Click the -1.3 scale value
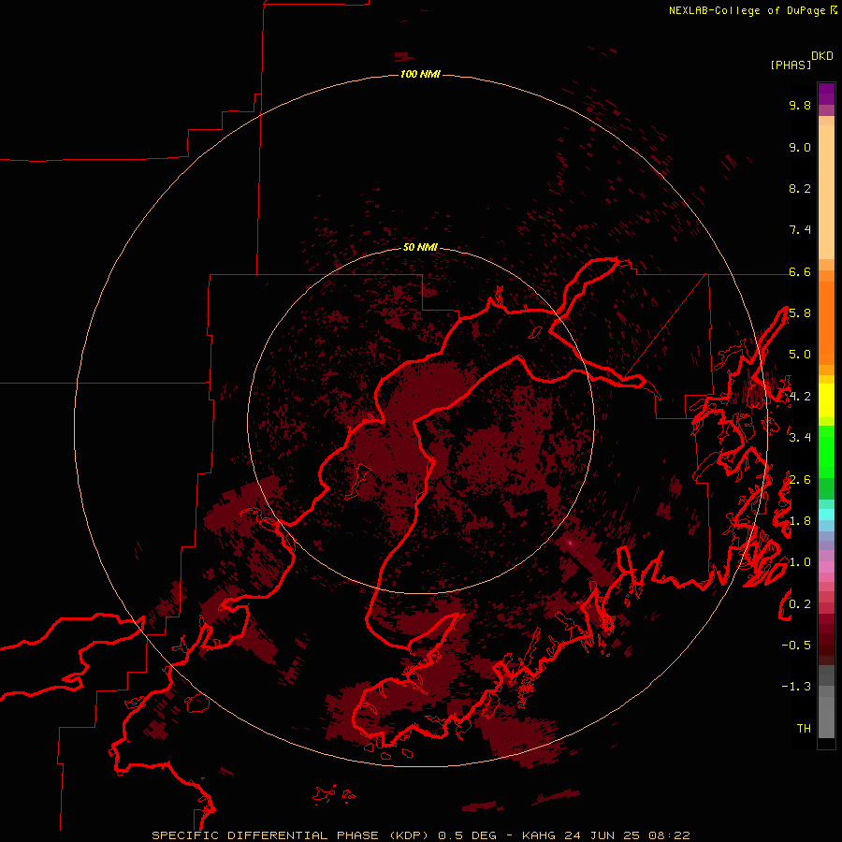This screenshot has height=842, width=842. coord(796,687)
